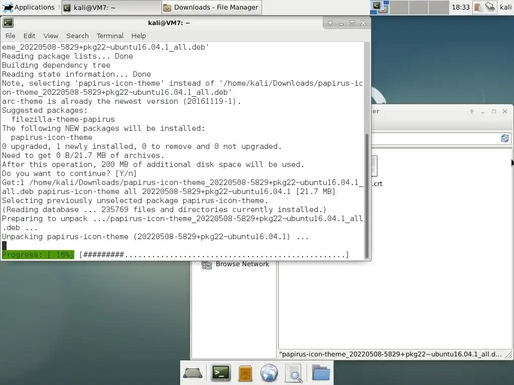
Task: Open the orange file cabinet dock icon
Action: pos(245,373)
